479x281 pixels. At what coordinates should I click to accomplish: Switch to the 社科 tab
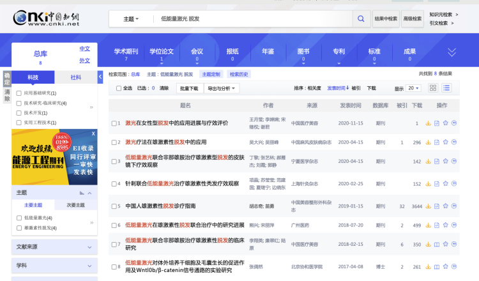tap(76, 77)
